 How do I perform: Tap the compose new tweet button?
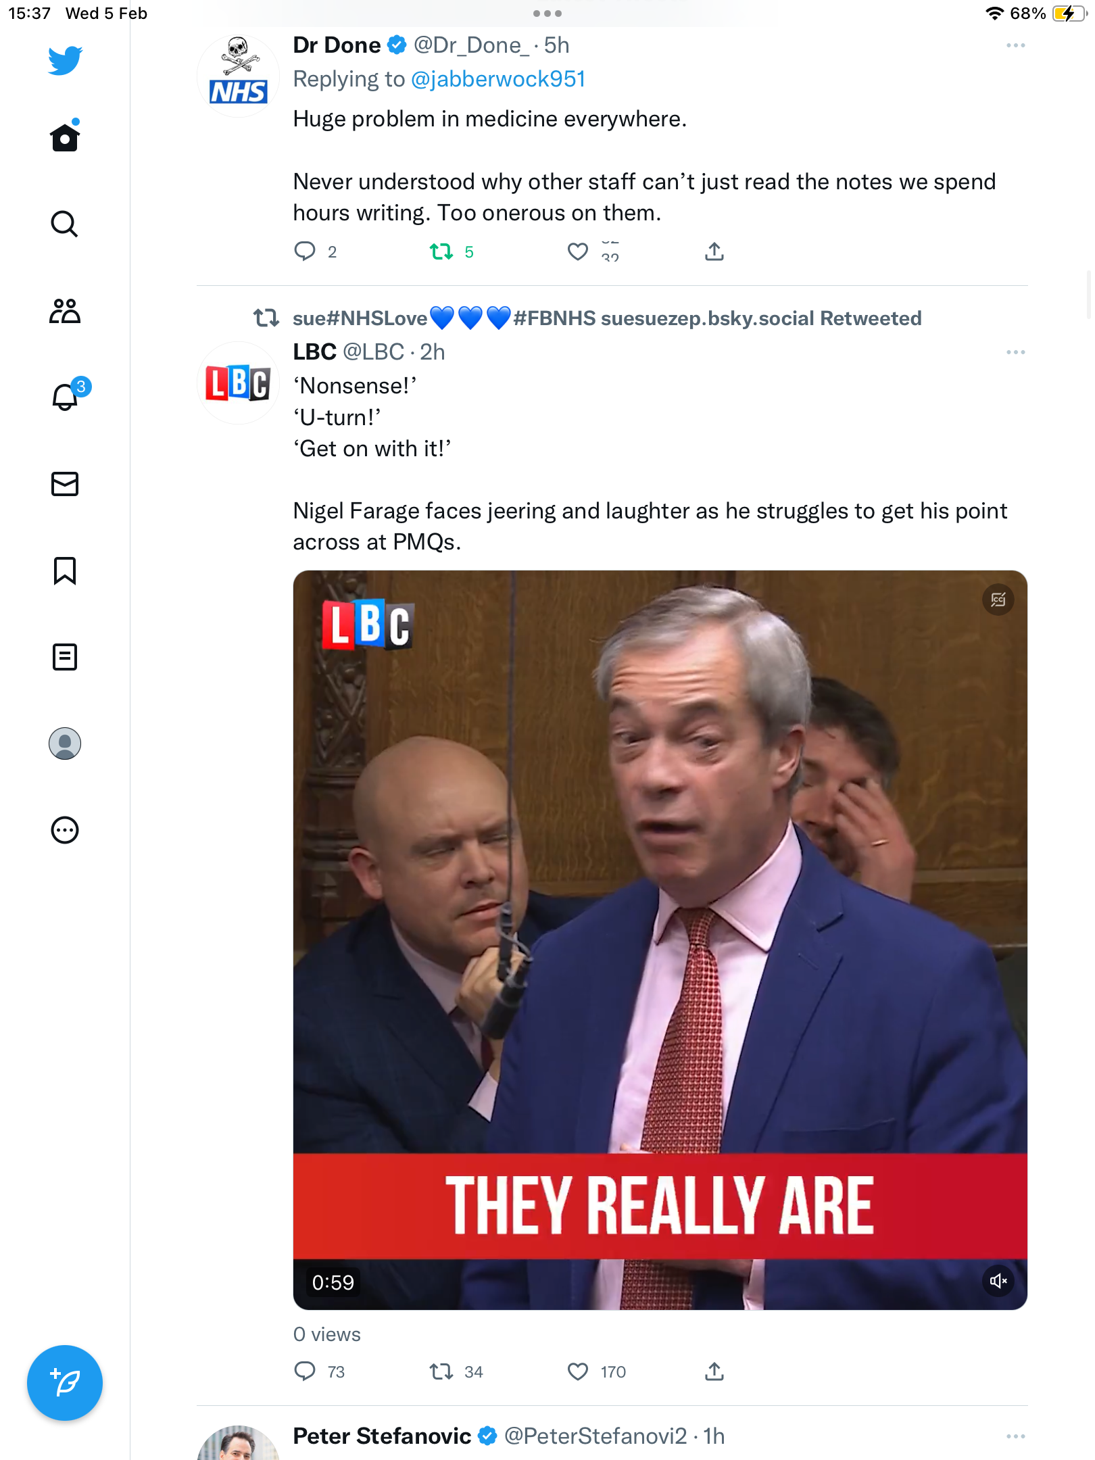pos(65,1383)
